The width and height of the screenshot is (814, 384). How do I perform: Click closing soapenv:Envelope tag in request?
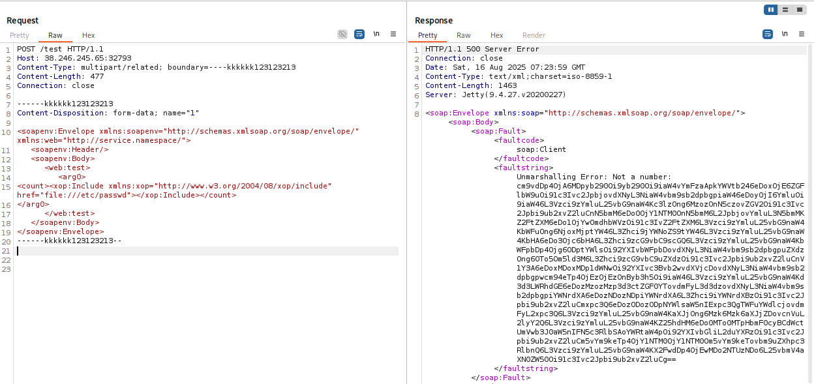60,231
